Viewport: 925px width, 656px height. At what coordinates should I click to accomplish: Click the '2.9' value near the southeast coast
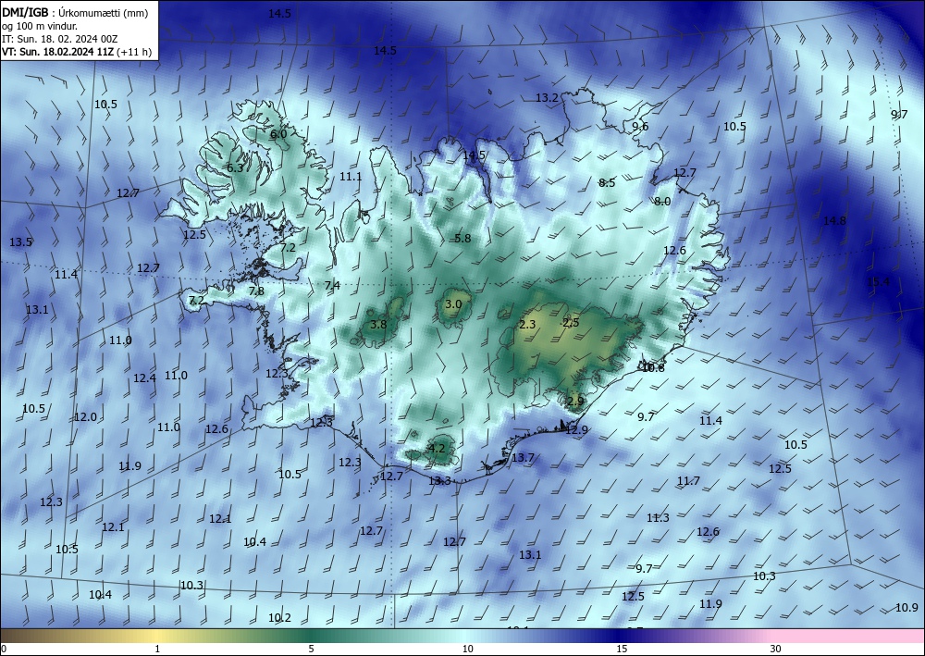pos(575,402)
